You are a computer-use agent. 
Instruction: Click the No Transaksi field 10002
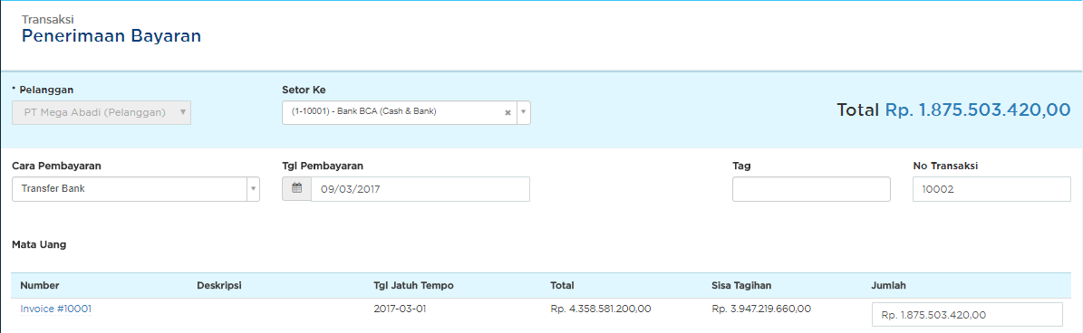click(991, 189)
